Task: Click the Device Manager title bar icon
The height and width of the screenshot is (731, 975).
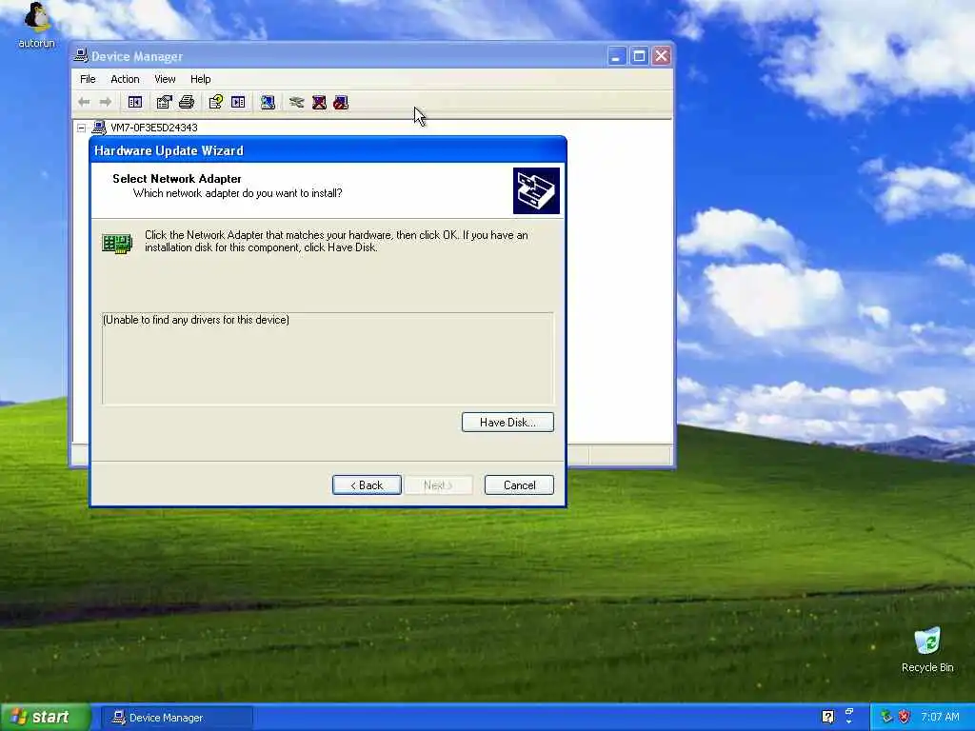Action: pyautogui.click(x=81, y=56)
